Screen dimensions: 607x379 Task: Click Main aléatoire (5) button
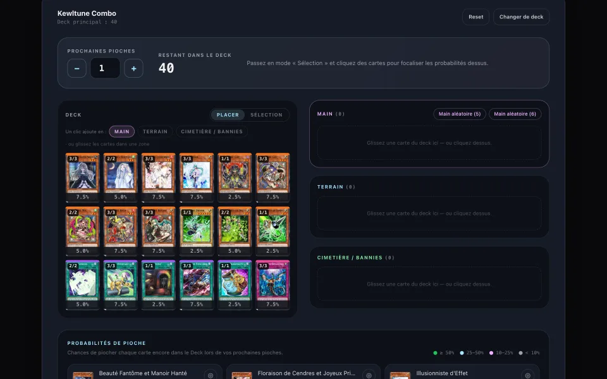pos(460,114)
